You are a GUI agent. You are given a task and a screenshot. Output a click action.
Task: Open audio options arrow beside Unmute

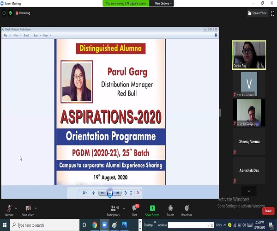point(16,208)
